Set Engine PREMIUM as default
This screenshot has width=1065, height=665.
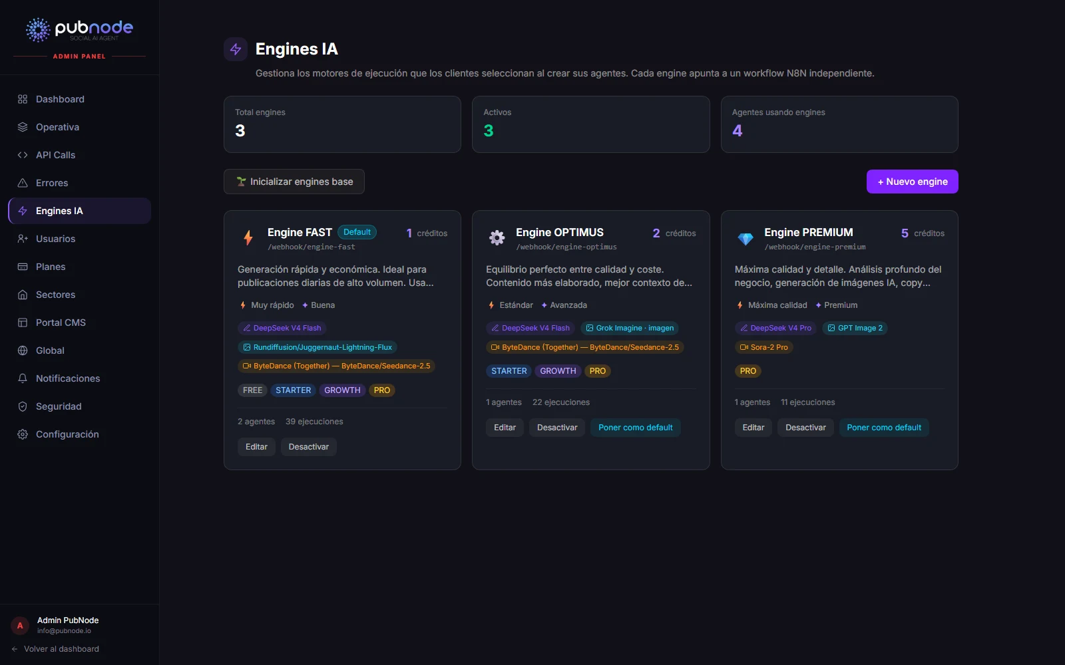[x=884, y=428]
